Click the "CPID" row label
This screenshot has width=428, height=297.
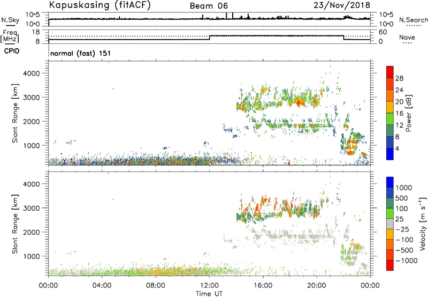click(x=12, y=51)
